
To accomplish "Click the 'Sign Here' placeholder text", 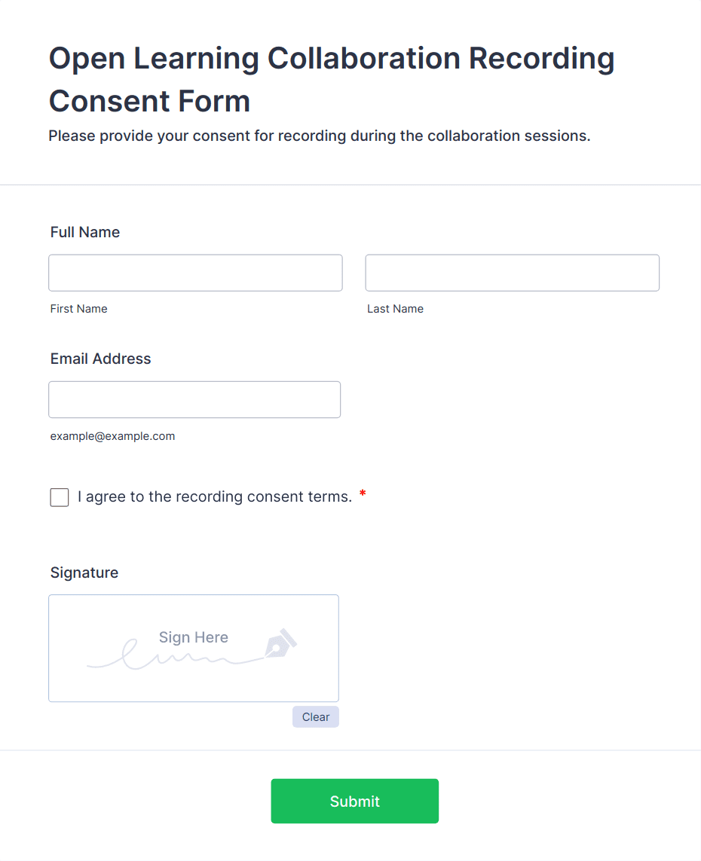I will click(193, 637).
